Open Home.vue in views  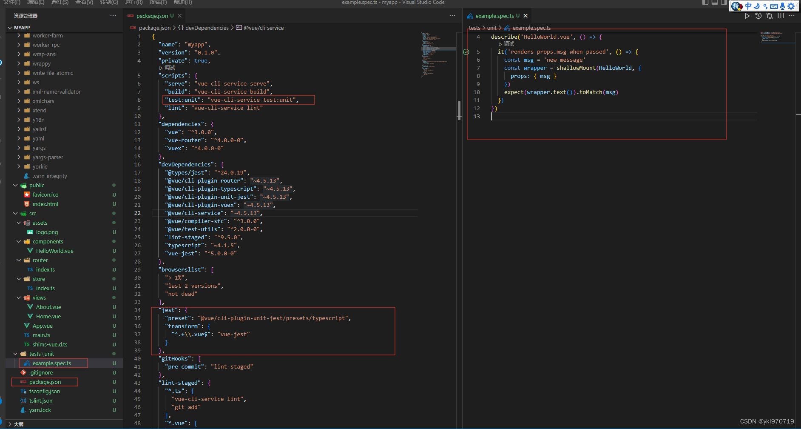coord(64,316)
